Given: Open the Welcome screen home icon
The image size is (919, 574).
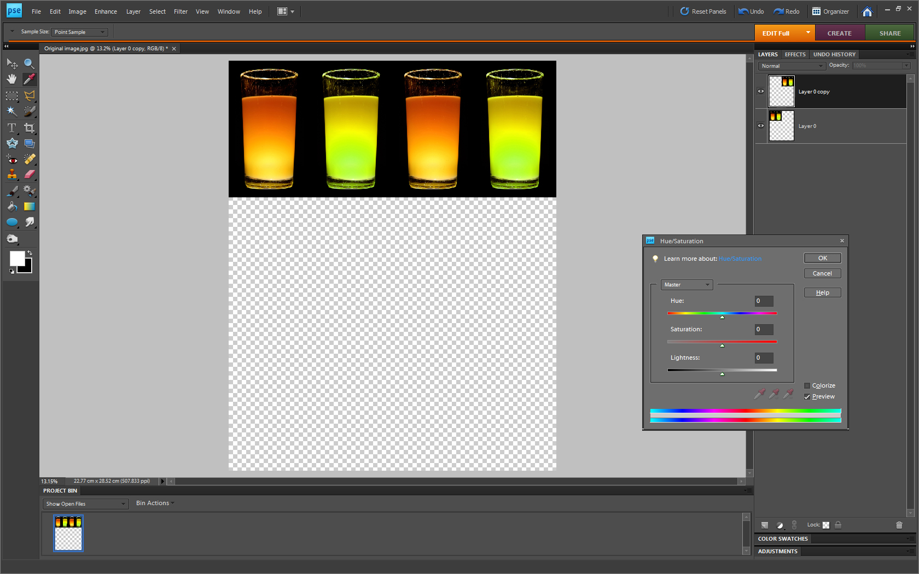Looking at the screenshot, I should 867,11.
